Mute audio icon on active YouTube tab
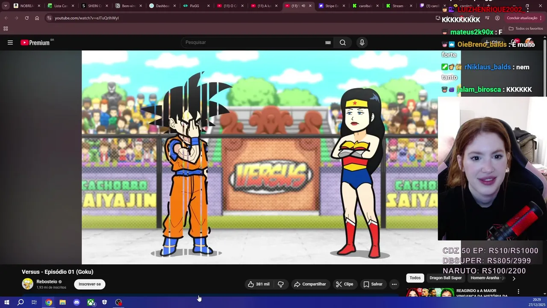Image resolution: width=547 pixels, height=308 pixels. pyautogui.click(x=303, y=6)
